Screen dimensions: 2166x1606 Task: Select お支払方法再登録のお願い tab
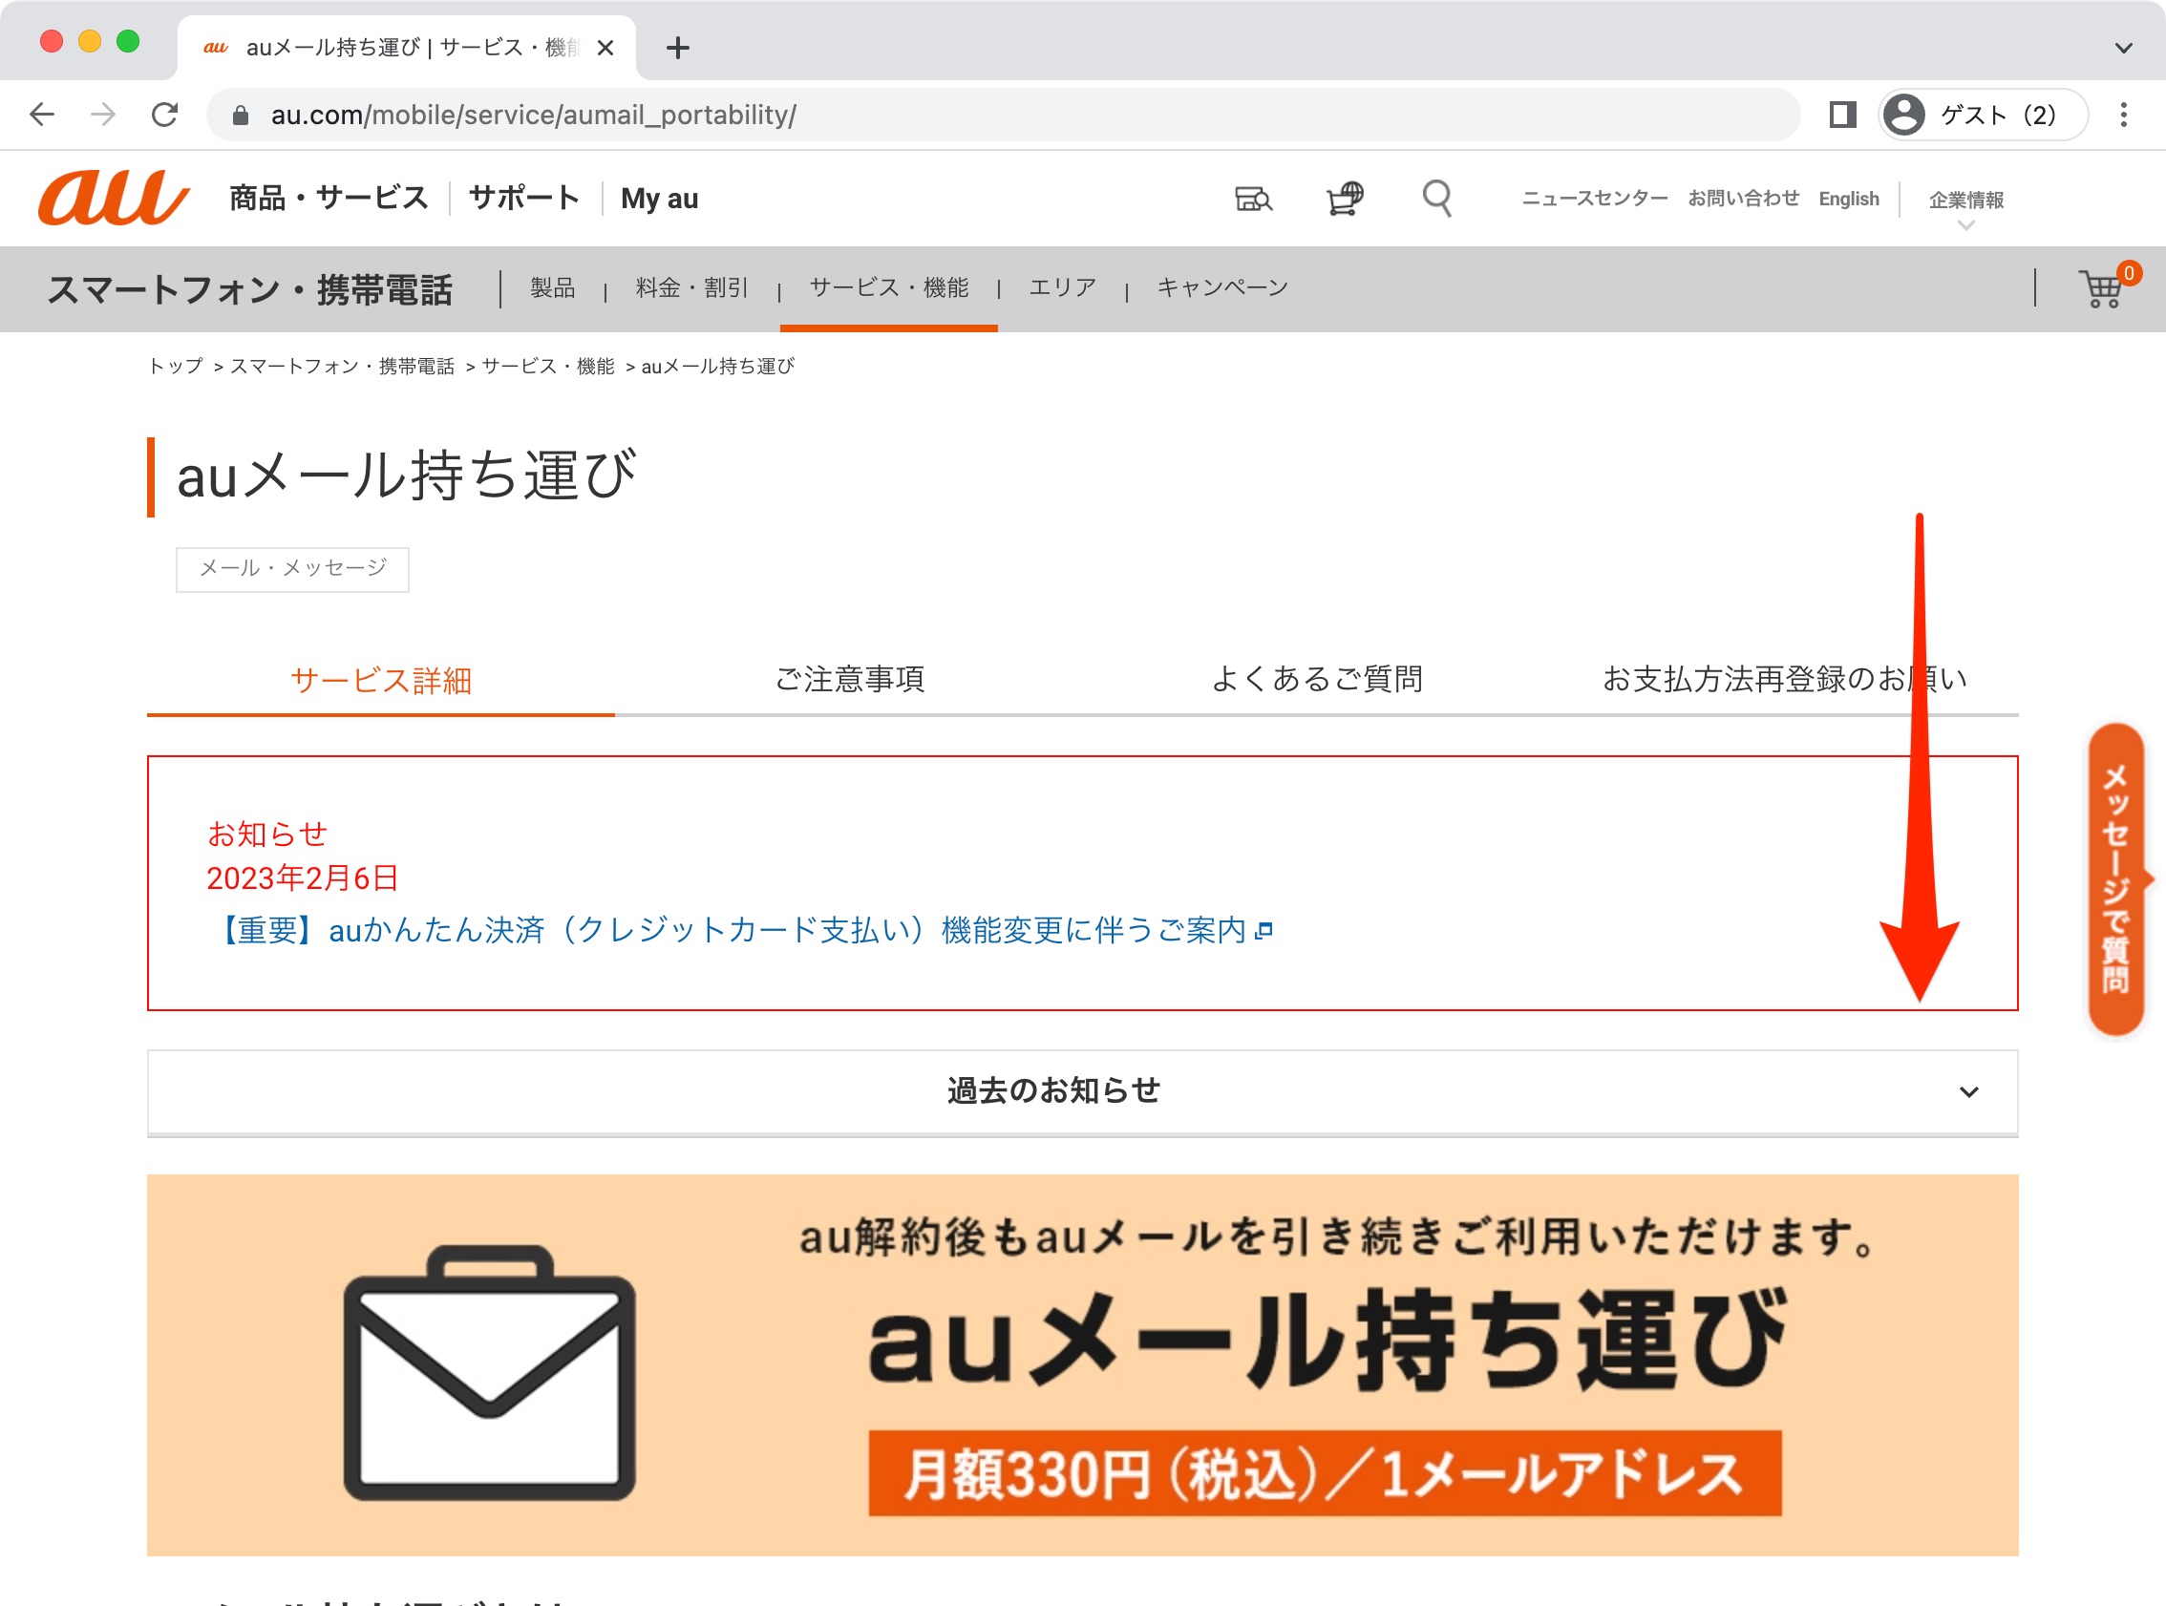coord(1785,680)
